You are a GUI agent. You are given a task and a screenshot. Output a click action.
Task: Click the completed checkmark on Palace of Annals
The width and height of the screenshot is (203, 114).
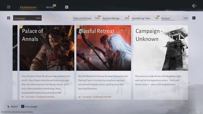pos(21,27)
